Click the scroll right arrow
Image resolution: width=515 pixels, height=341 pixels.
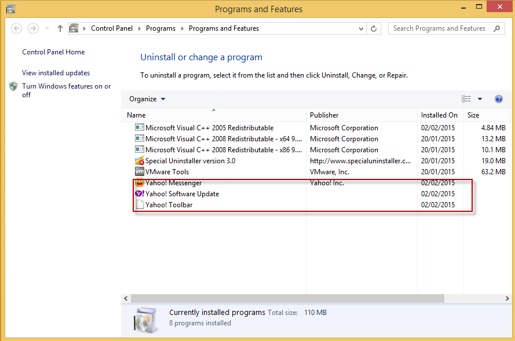pyautogui.click(x=507, y=298)
